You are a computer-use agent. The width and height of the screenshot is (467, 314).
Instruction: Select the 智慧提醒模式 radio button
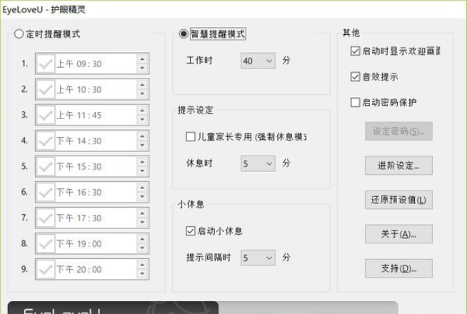tap(184, 34)
